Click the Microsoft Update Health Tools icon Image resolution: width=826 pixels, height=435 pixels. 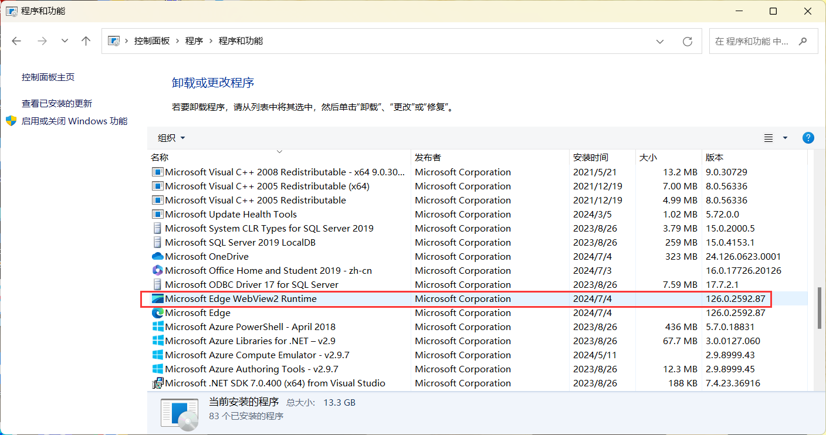tap(157, 215)
